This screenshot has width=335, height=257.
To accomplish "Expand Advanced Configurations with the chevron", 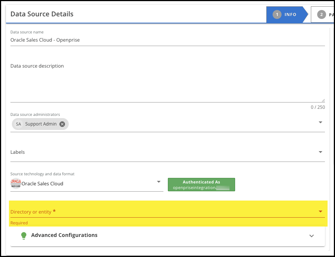I will click(312, 236).
